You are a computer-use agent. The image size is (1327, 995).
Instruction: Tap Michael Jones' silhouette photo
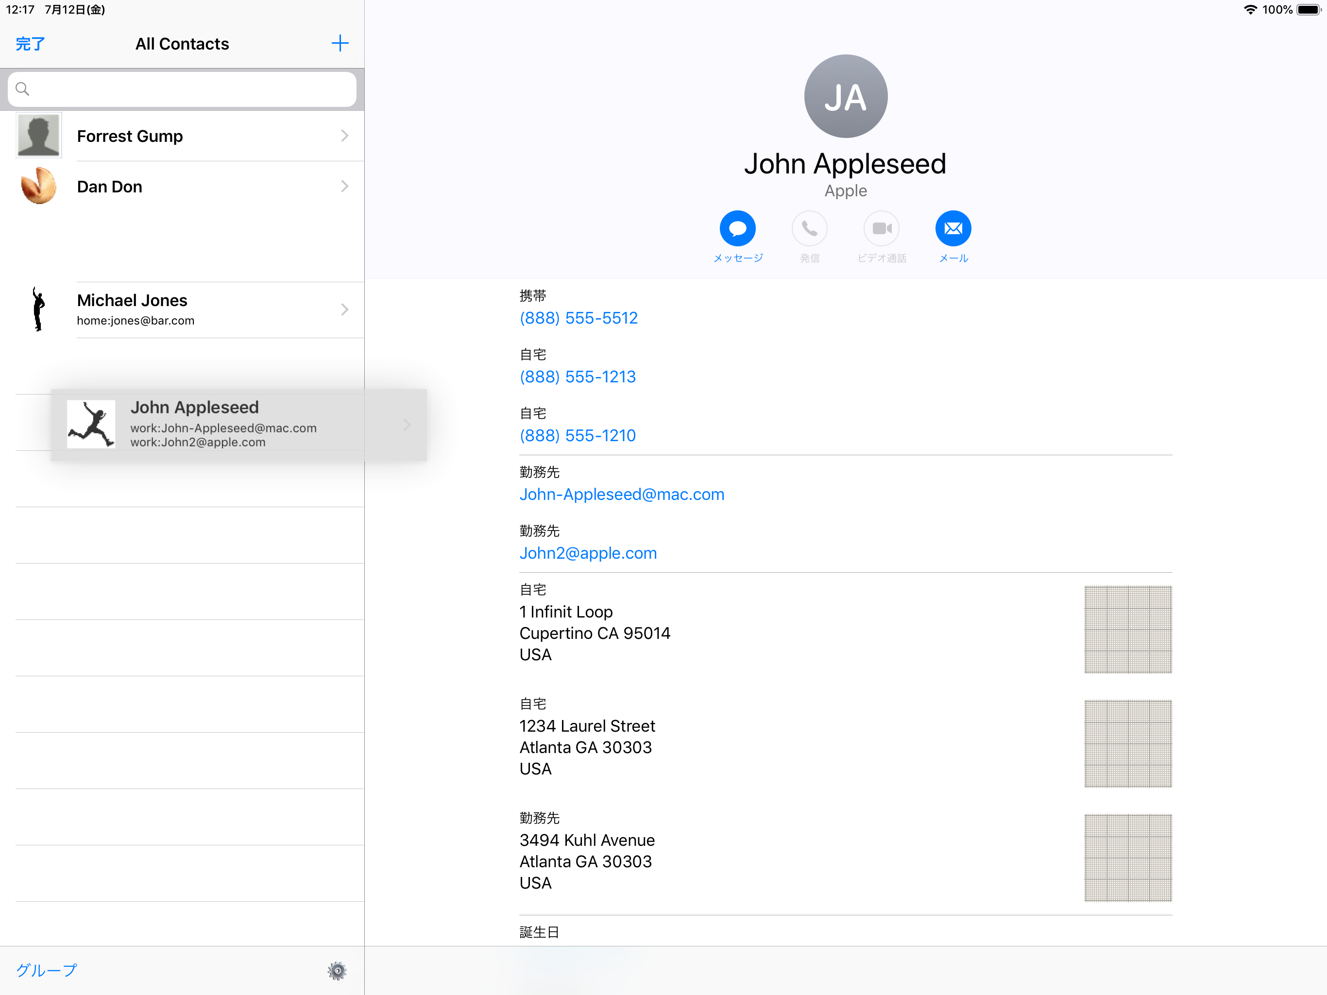click(x=38, y=309)
